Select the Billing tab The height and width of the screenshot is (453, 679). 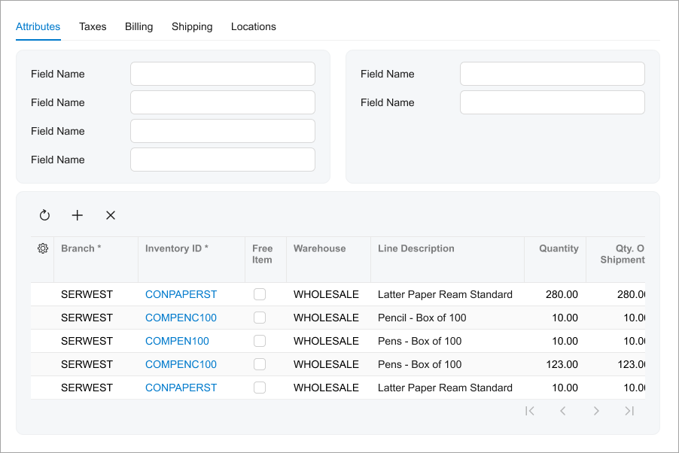click(x=139, y=26)
